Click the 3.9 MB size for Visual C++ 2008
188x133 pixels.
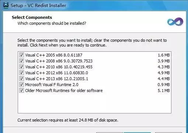[164, 61]
